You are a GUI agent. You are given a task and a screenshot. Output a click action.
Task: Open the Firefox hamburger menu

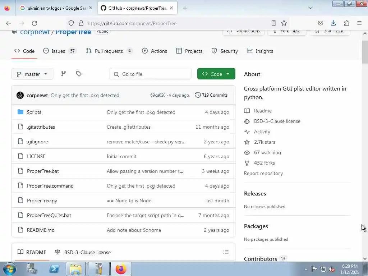pyautogui.click(x=359, y=23)
